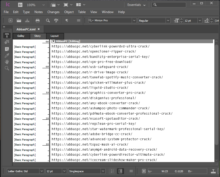This screenshot has width=220, height=177.
Task: Open the Singlespace line spacing dropdown
Action: 103,171
